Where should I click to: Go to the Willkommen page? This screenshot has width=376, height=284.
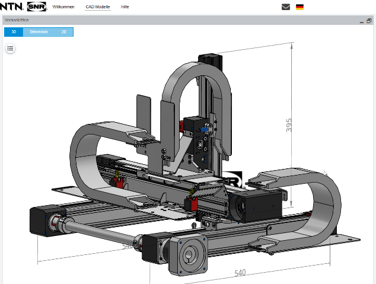(63, 7)
